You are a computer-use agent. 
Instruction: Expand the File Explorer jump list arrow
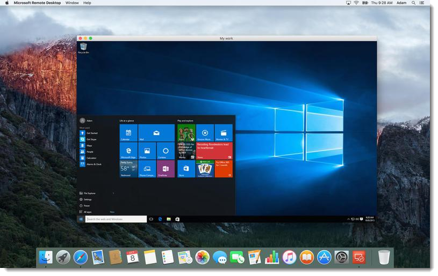pos(113,193)
